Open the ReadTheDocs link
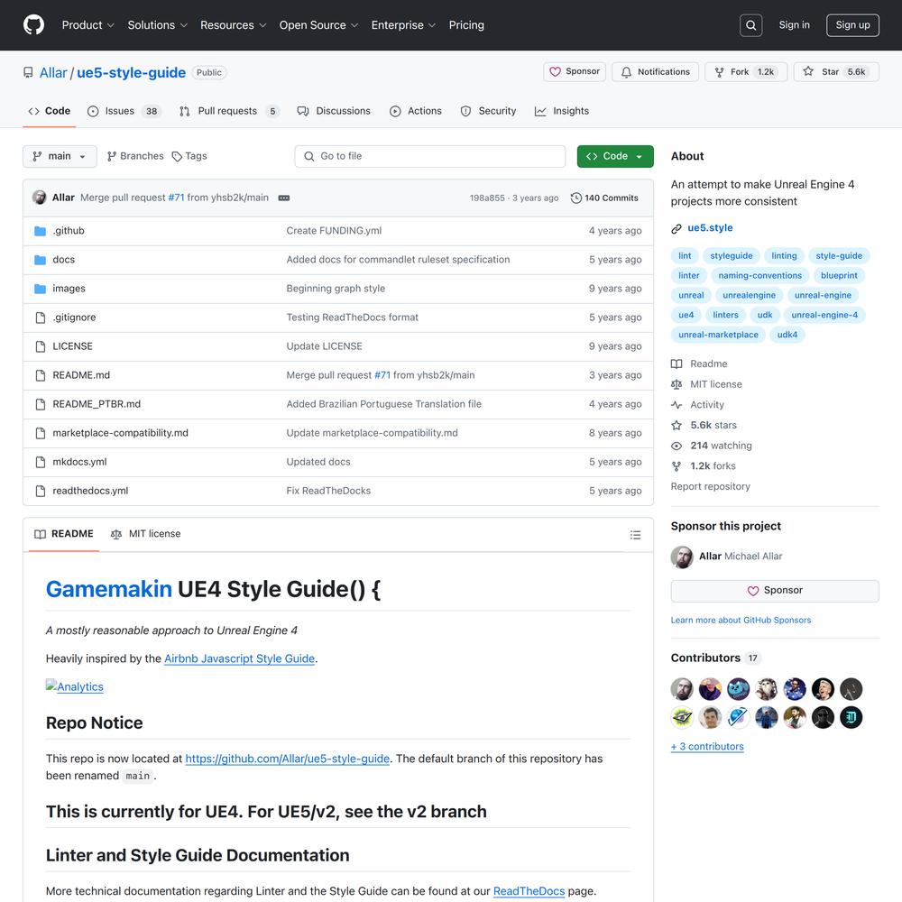Viewport: 902px width, 902px height. (x=529, y=891)
